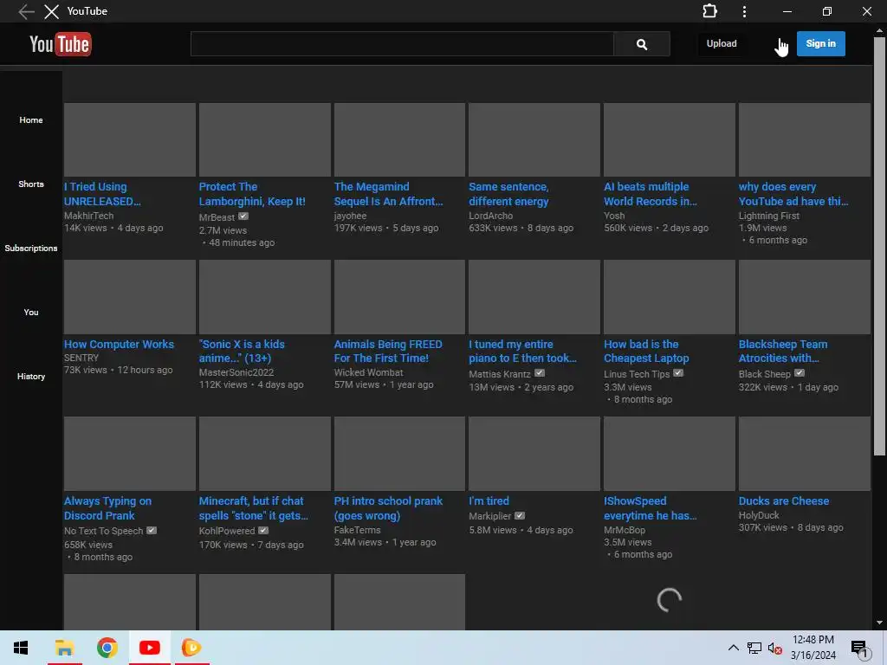Click the blue Sign in button
Image resolution: width=887 pixels, height=665 pixels.
point(821,43)
